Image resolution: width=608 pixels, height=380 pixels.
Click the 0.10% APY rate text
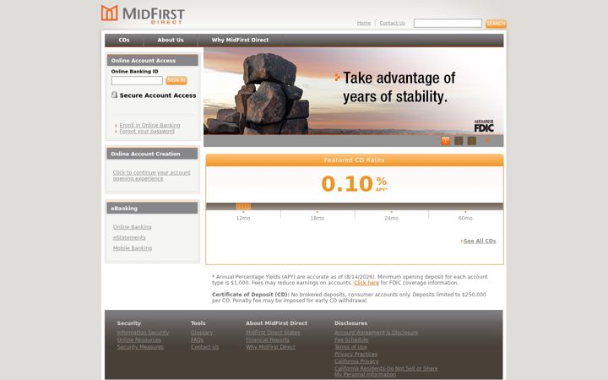click(x=354, y=184)
